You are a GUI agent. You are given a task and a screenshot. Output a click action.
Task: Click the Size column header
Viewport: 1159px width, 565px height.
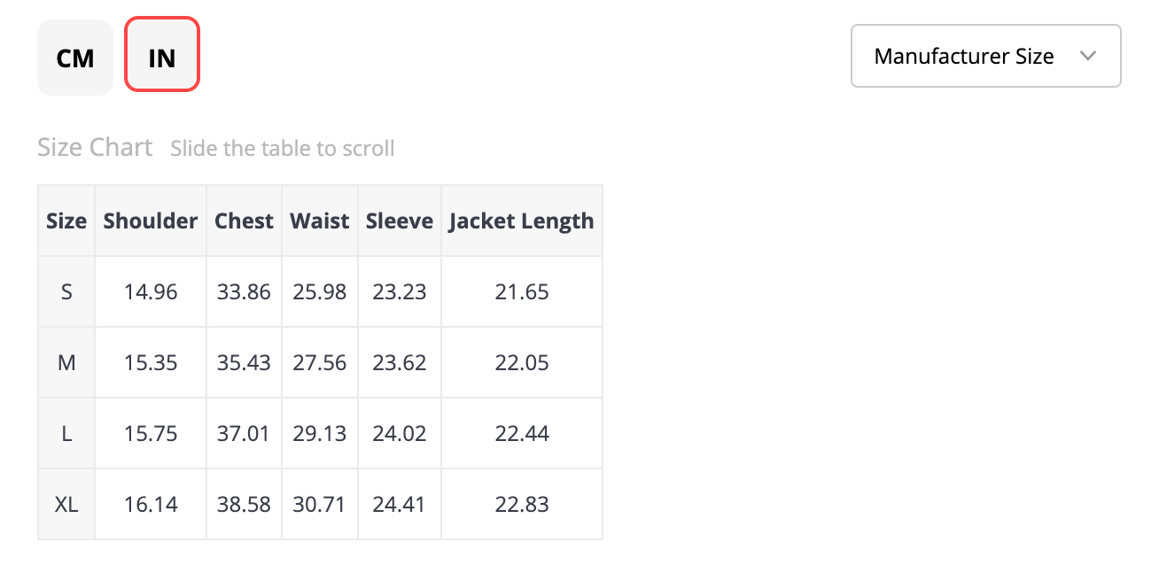click(x=66, y=221)
